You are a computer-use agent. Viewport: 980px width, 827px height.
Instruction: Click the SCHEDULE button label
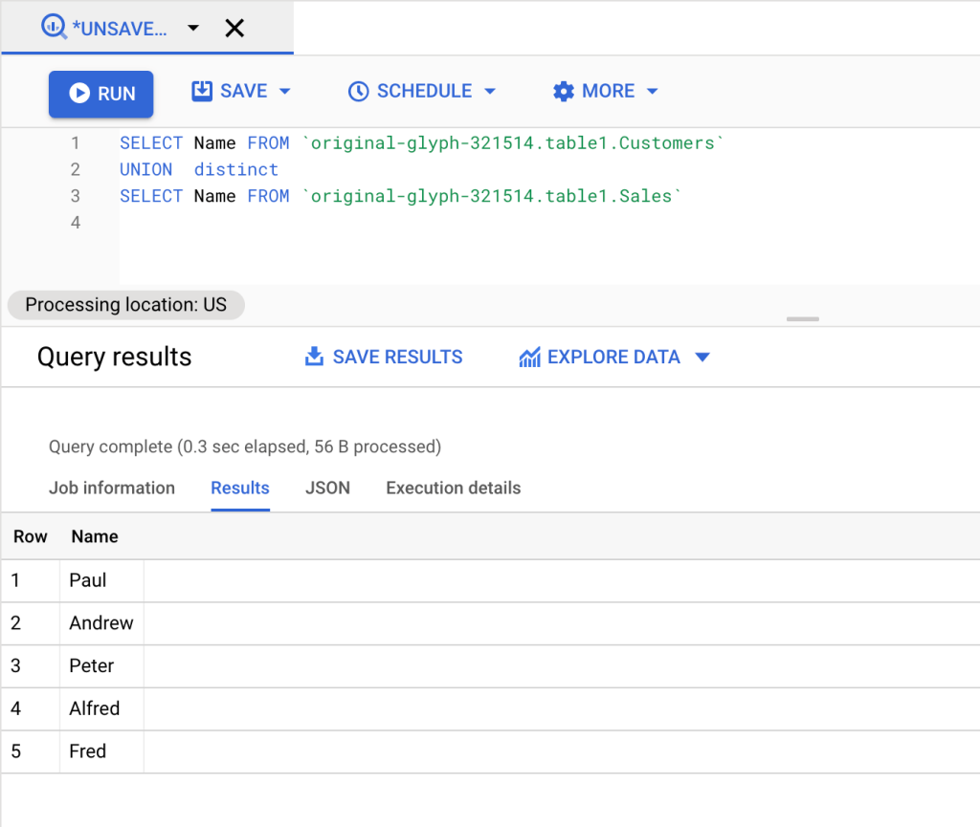pyautogui.click(x=424, y=91)
